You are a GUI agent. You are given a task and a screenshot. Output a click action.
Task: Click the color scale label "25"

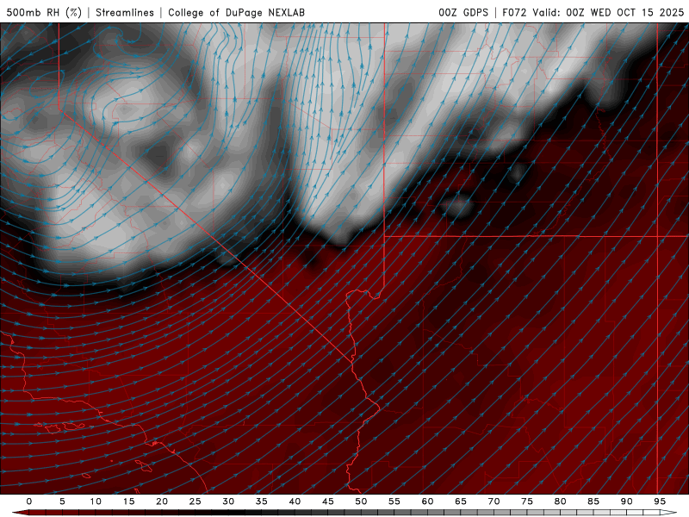coord(196,501)
